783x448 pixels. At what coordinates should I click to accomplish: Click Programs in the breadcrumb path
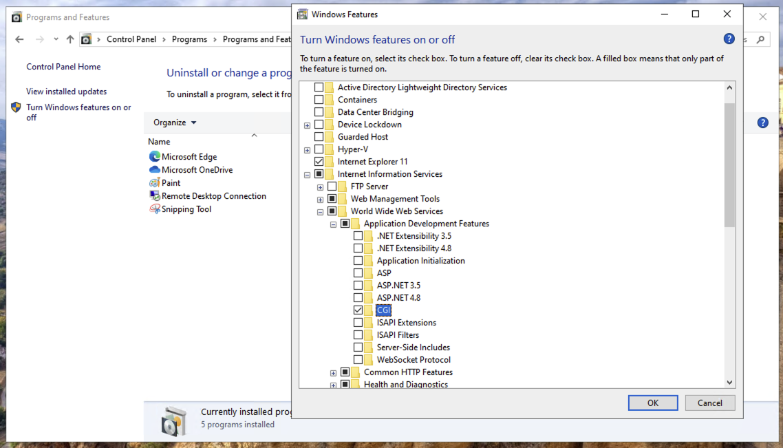click(189, 39)
